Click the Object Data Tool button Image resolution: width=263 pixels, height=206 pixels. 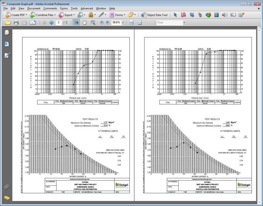[x=154, y=15]
